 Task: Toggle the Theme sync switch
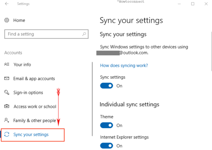pos(107,125)
